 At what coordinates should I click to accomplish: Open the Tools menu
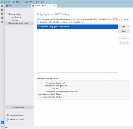(x=37, y=2)
